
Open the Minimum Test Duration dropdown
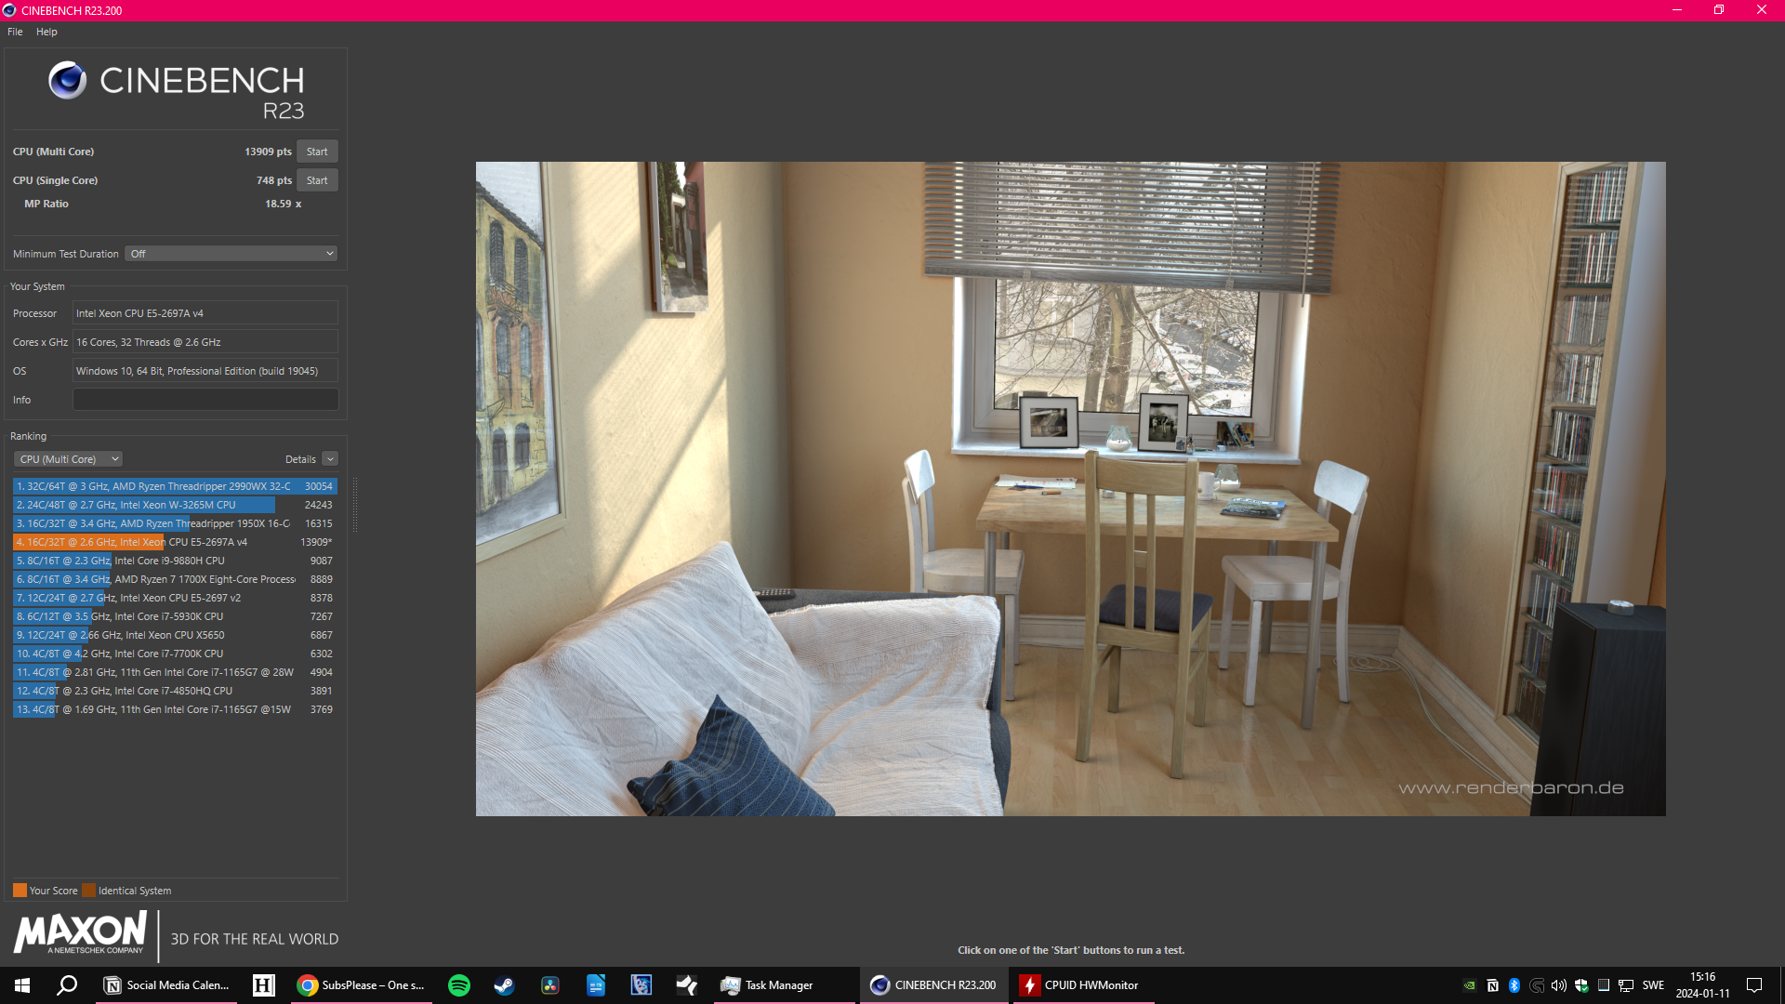pos(231,254)
